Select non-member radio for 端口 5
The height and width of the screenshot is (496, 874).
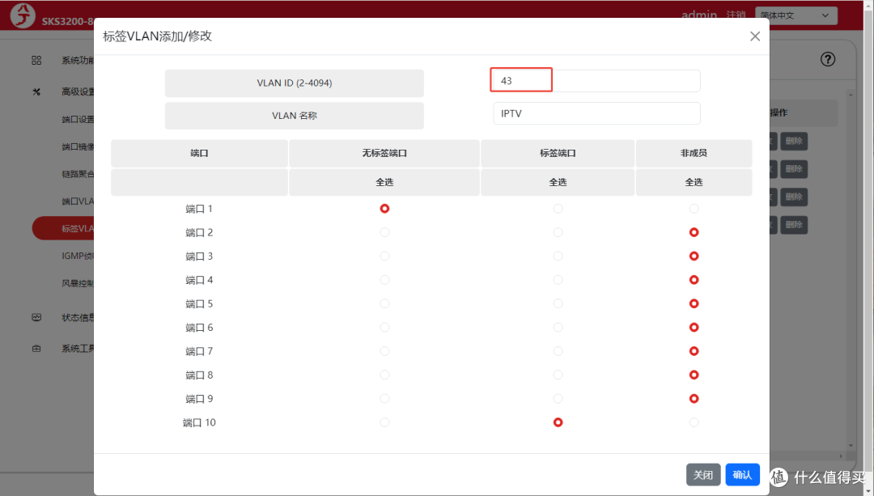(x=694, y=303)
